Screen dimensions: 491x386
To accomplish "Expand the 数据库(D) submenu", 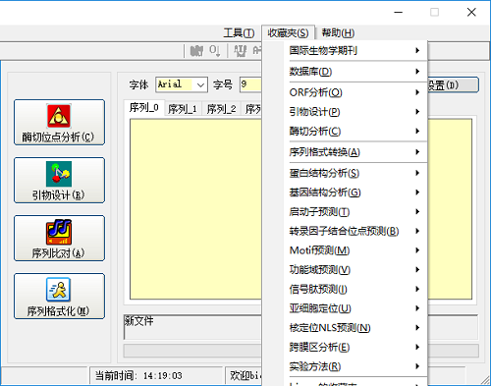I will coord(355,72).
